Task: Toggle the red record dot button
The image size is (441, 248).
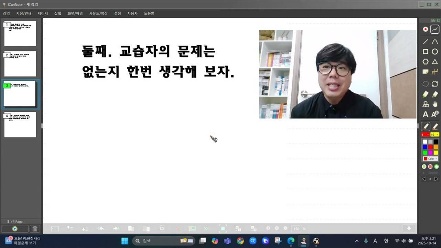Action: pyautogui.click(x=426, y=29)
